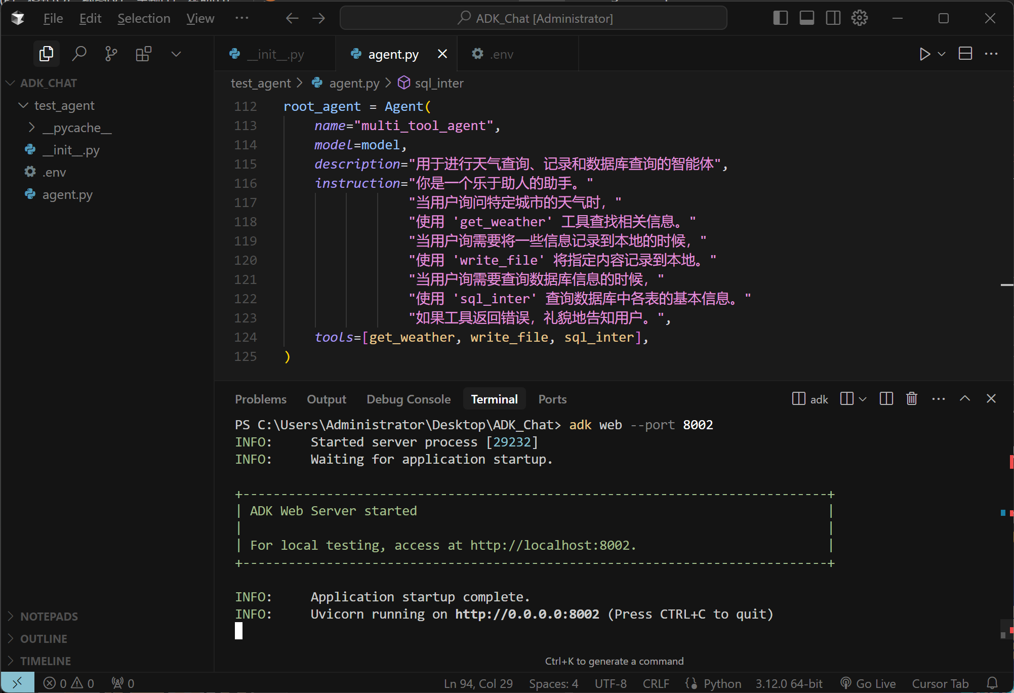Open the Search view icon
Viewport: 1014px width, 693px height.
coord(79,54)
